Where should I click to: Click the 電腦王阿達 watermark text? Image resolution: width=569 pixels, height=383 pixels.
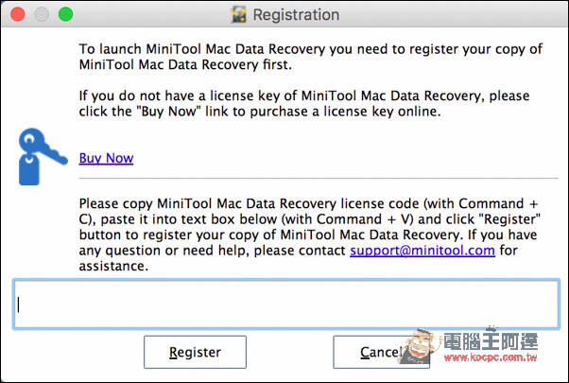pyautogui.click(x=491, y=341)
